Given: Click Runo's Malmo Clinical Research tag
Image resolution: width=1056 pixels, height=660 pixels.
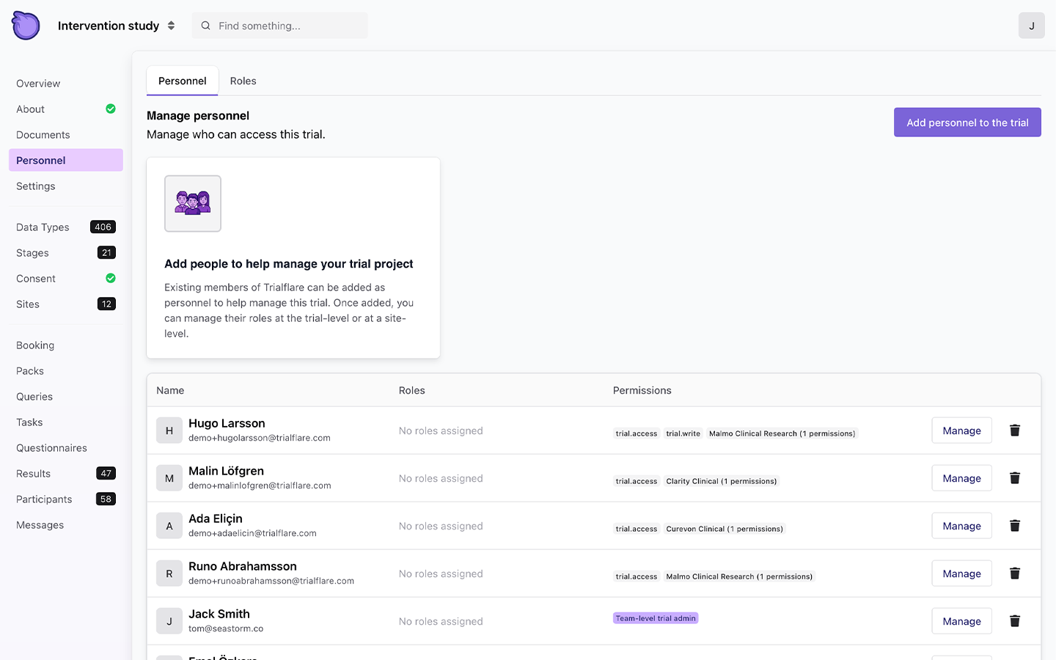Looking at the screenshot, I should [x=739, y=576].
